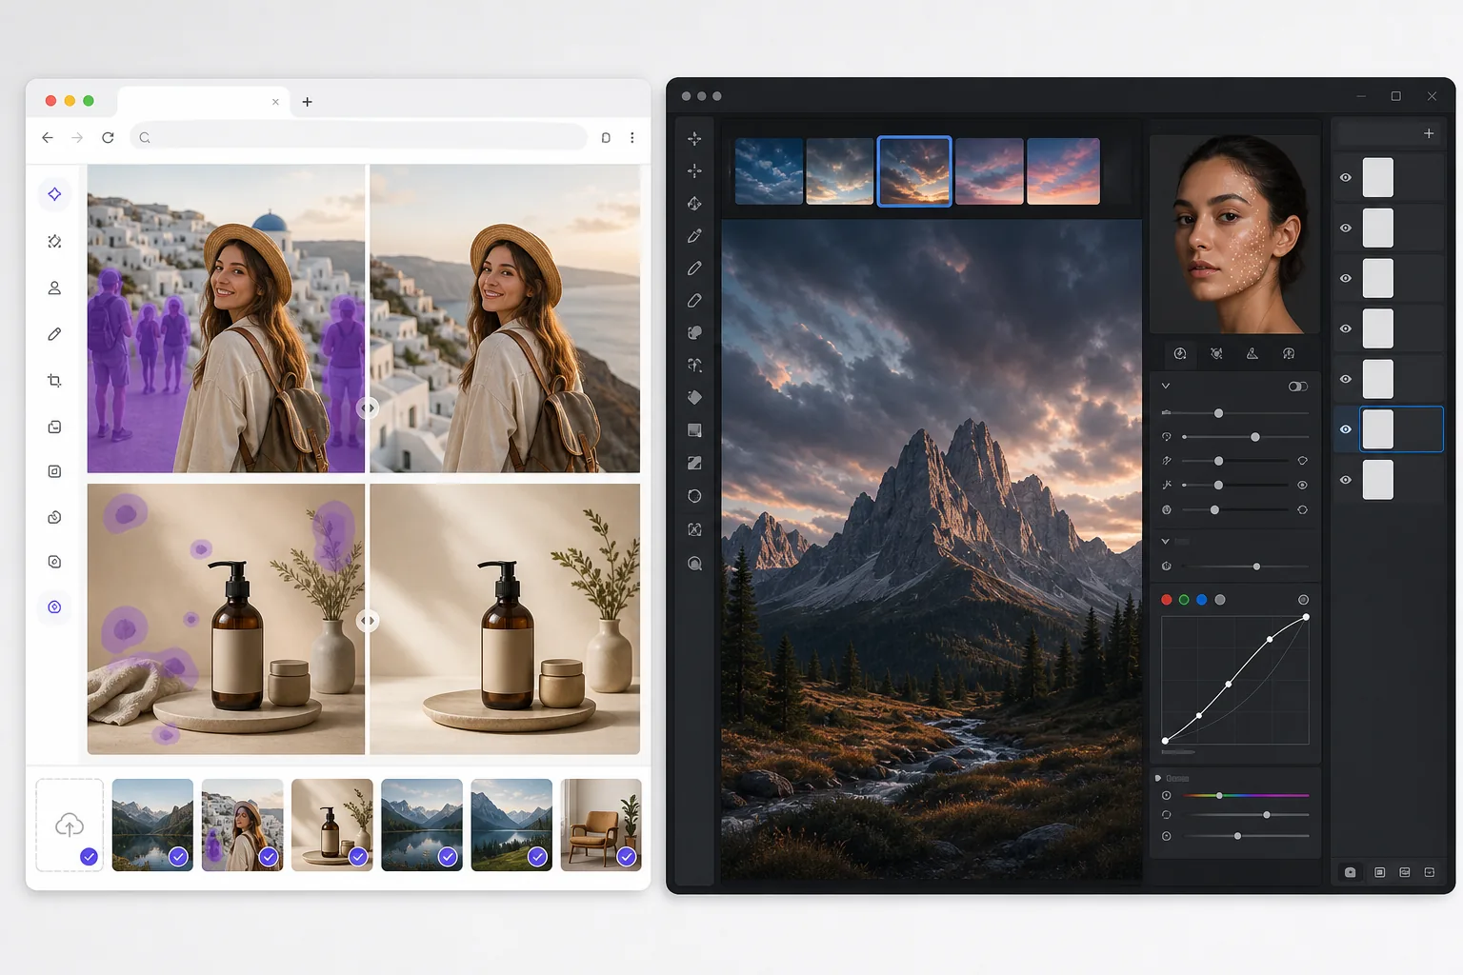Open the last tab icon under portrait preview
The height and width of the screenshot is (975, 1463).
1289,354
